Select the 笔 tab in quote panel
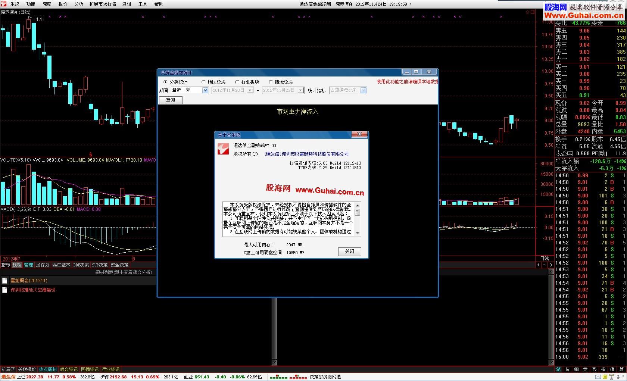627x381 pixels. (558, 369)
